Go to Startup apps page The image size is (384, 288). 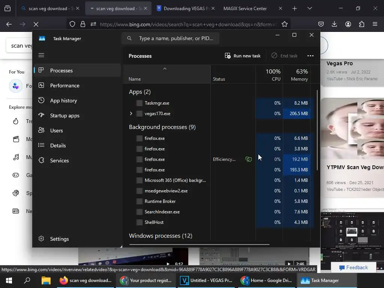(x=77, y=115)
